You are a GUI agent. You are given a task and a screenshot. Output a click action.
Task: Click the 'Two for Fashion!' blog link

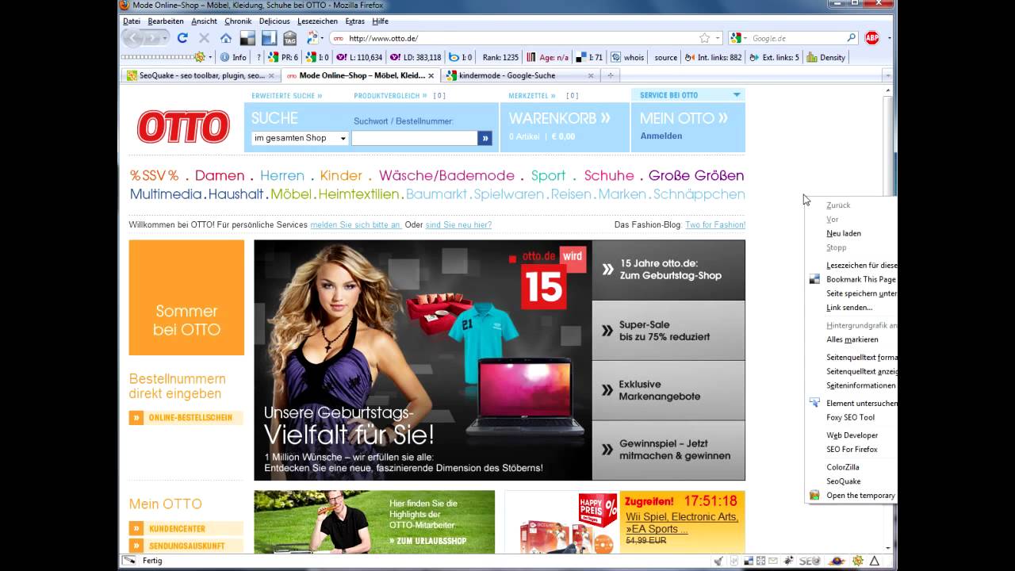click(x=715, y=224)
